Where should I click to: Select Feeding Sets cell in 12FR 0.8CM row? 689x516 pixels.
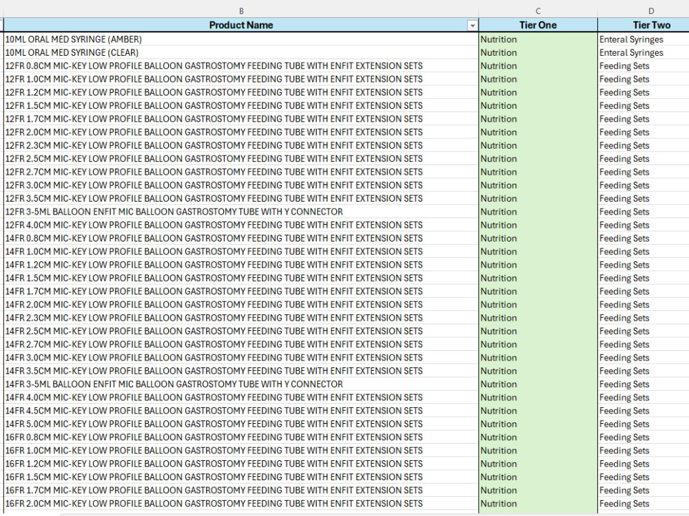coord(644,66)
